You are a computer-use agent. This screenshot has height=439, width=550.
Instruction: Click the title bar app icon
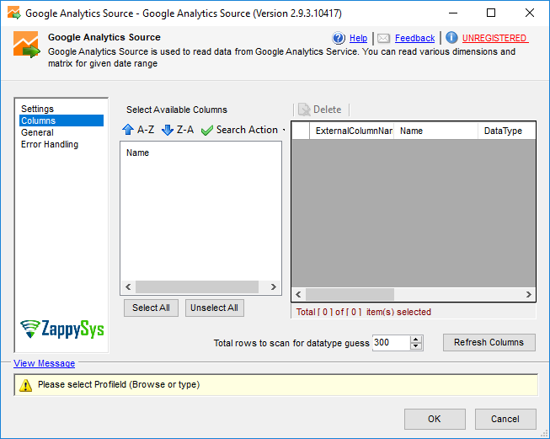pyautogui.click(x=13, y=13)
